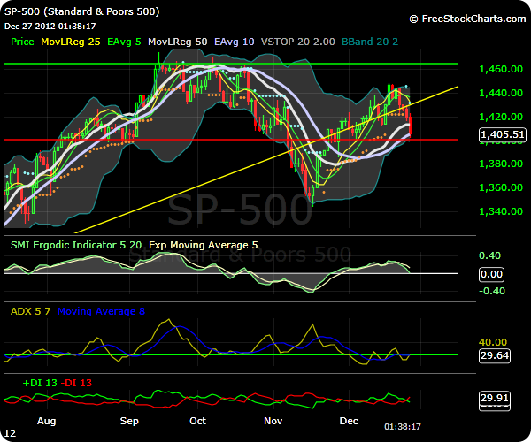
Task: Select the Moving Average 8 label
Action: (x=101, y=311)
